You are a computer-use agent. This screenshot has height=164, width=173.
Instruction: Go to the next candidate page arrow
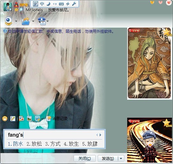[x=100, y=135]
